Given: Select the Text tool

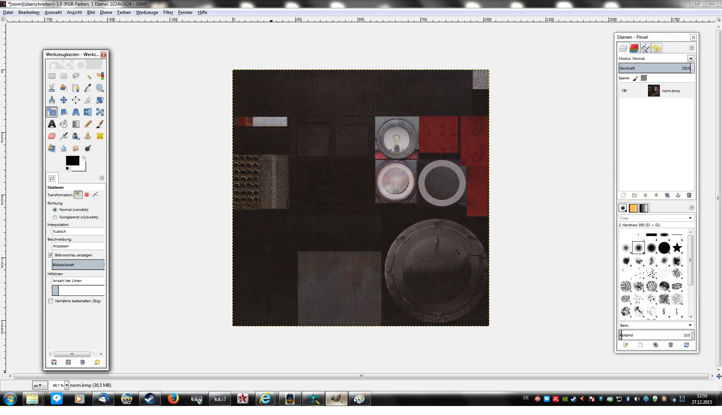Looking at the screenshot, I should [52, 124].
